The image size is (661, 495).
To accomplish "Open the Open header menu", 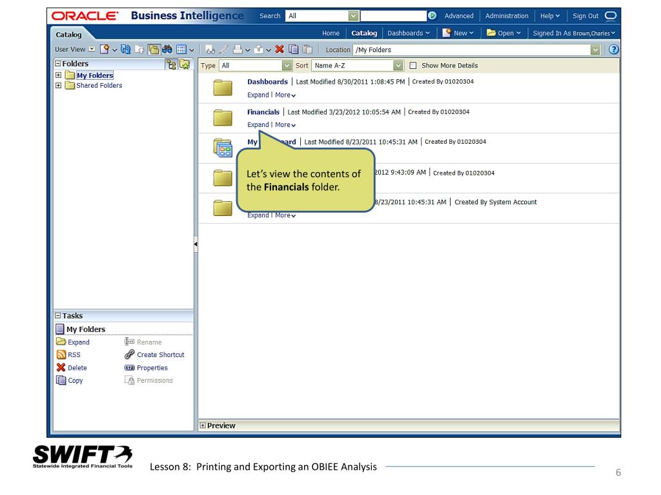I will click(x=503, y=33).
